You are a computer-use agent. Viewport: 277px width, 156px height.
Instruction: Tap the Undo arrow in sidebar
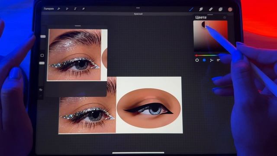pos(41,90)
